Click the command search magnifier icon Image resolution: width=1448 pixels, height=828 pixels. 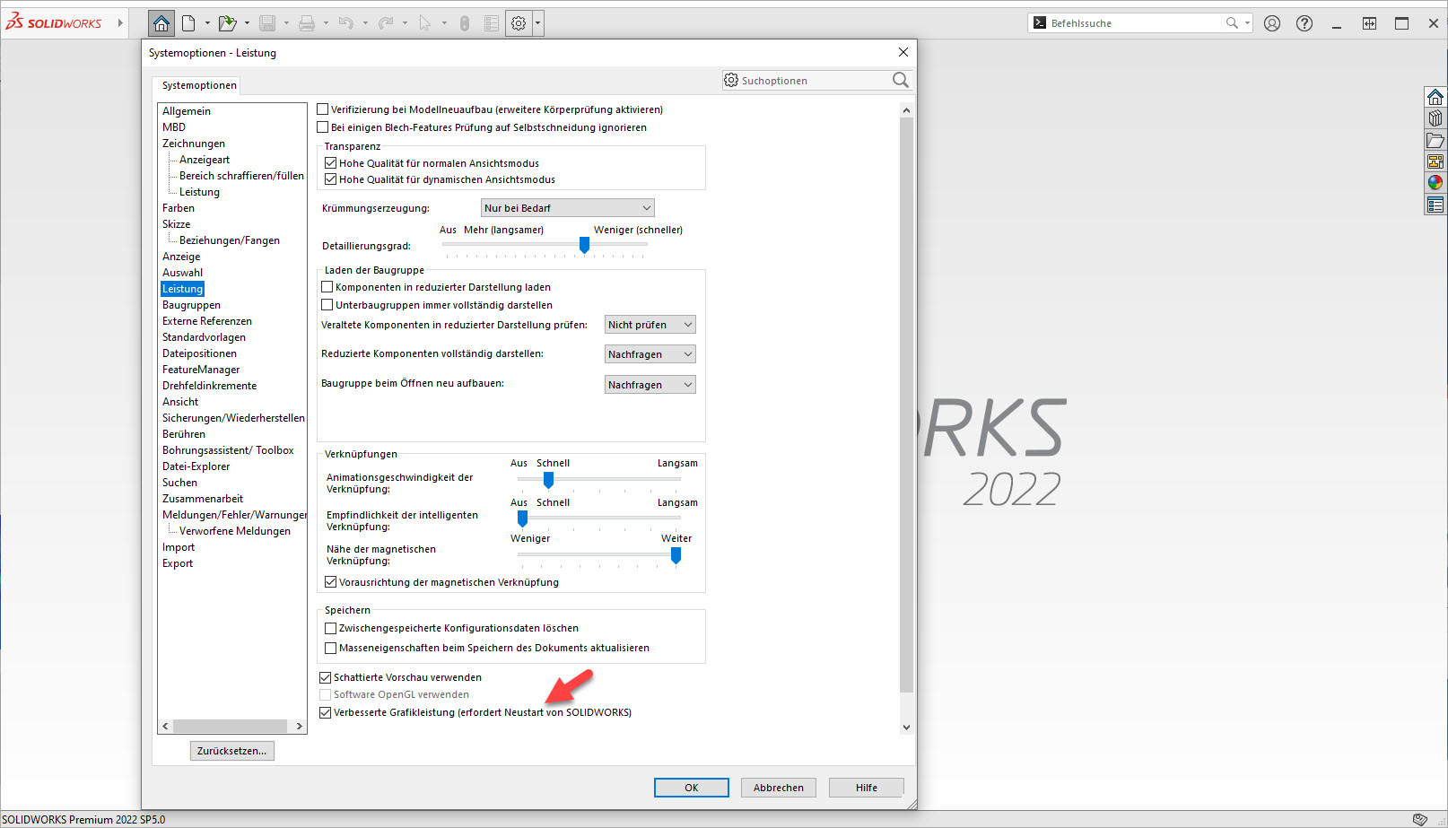pos(1232,23)
